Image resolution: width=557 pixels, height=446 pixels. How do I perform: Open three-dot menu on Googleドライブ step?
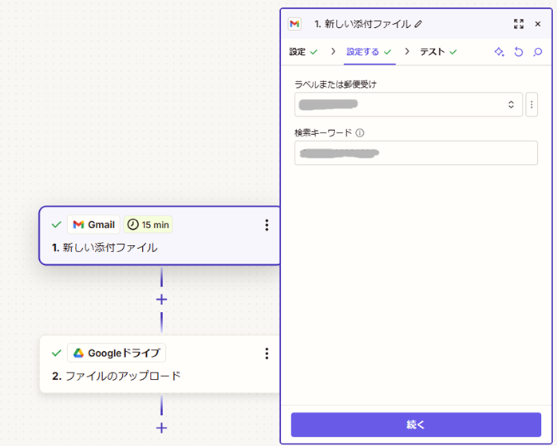click(x=267, y=353)
